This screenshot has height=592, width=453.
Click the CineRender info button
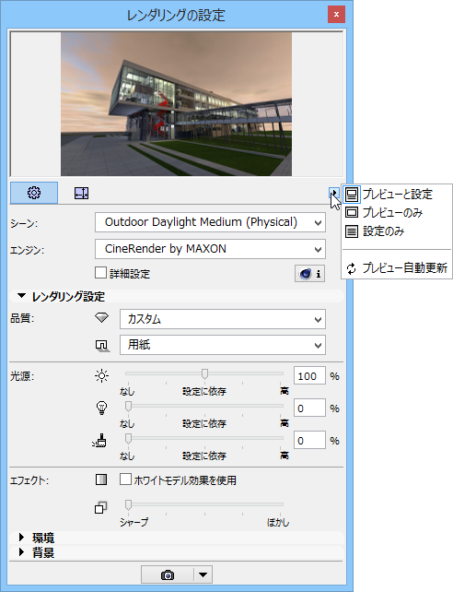click(x=309, y=273)
